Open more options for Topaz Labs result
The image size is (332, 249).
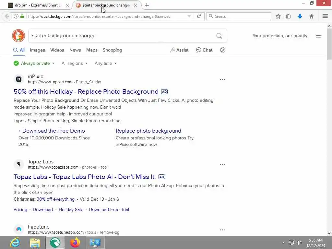222,165
